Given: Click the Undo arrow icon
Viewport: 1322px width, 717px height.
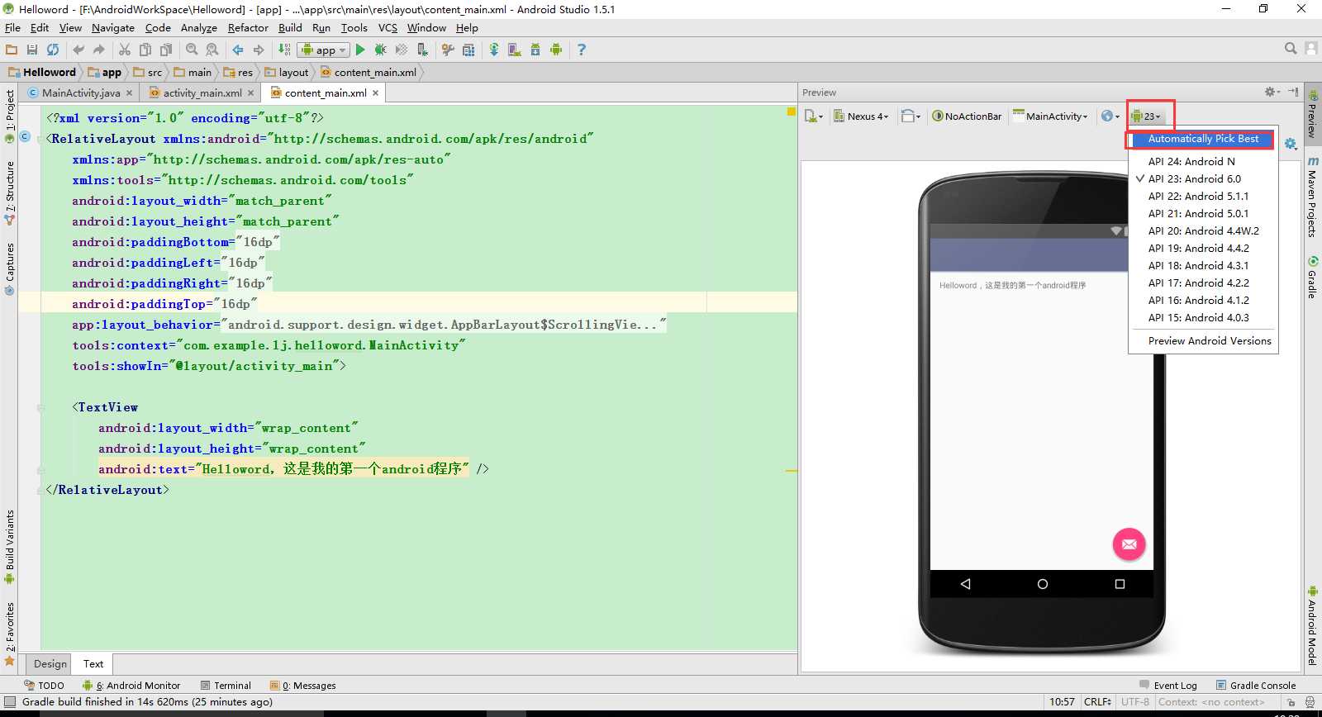Looking at the screenshot, I should point(78,50).
